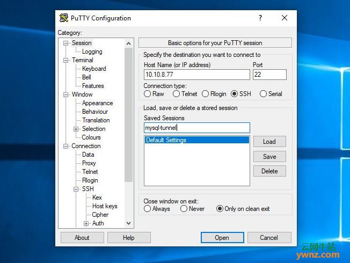The height and width of the screenshot is (263, 350).
Task: Open the Behaviour category
Action: point(95,112)
